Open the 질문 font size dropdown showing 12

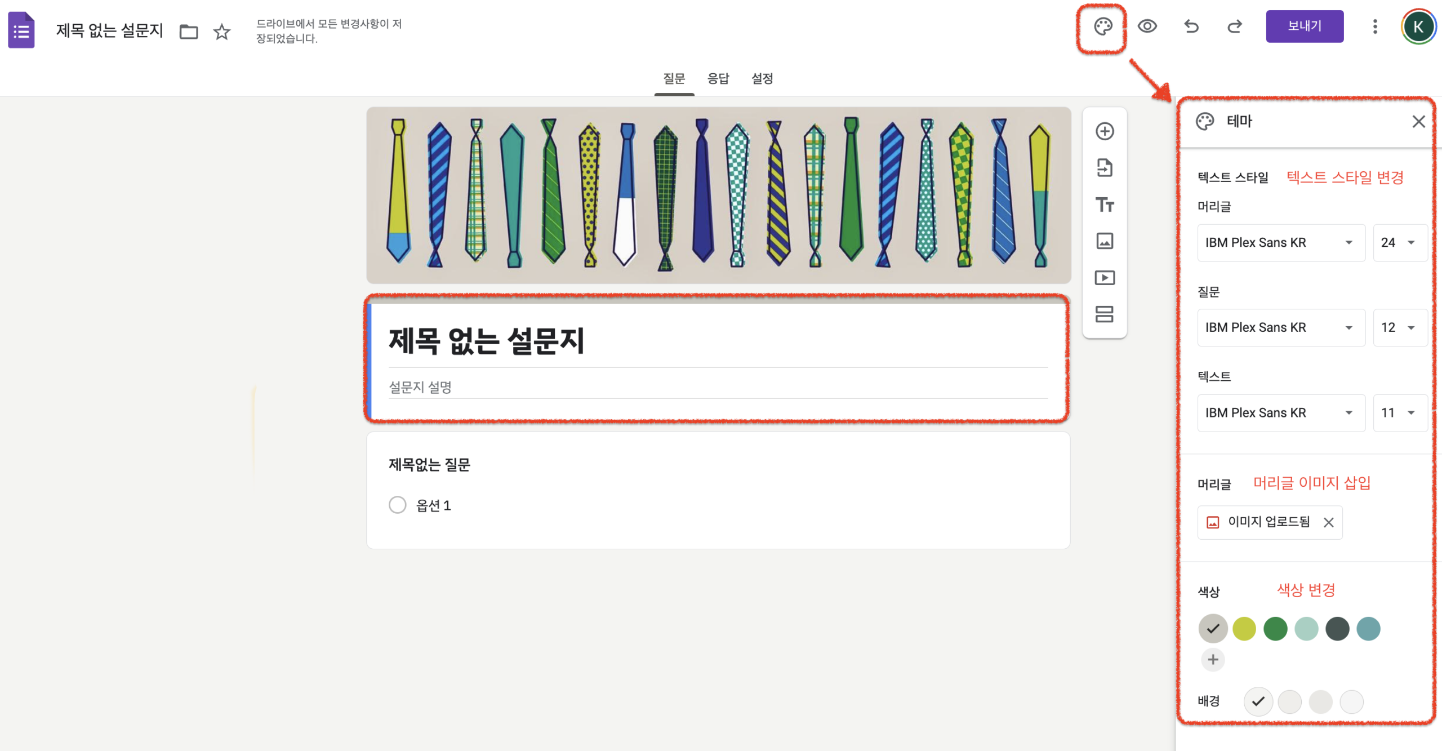(x=1399, y=327)
